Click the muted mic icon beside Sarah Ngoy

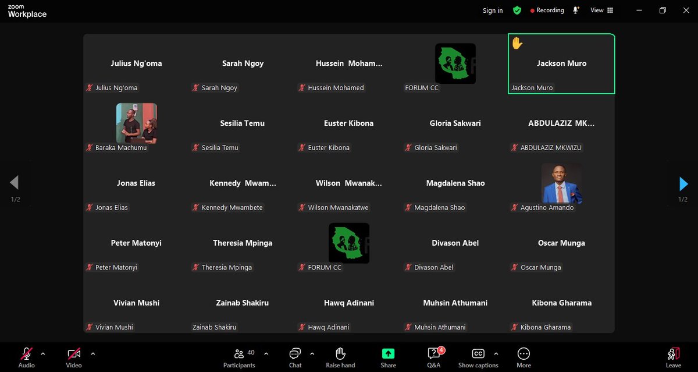[196, 88]
